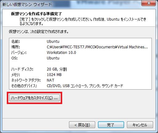This screenshot has height=133, width=158.
Task: Click the Ubuntu value beside OS
Action: (53, 58)
